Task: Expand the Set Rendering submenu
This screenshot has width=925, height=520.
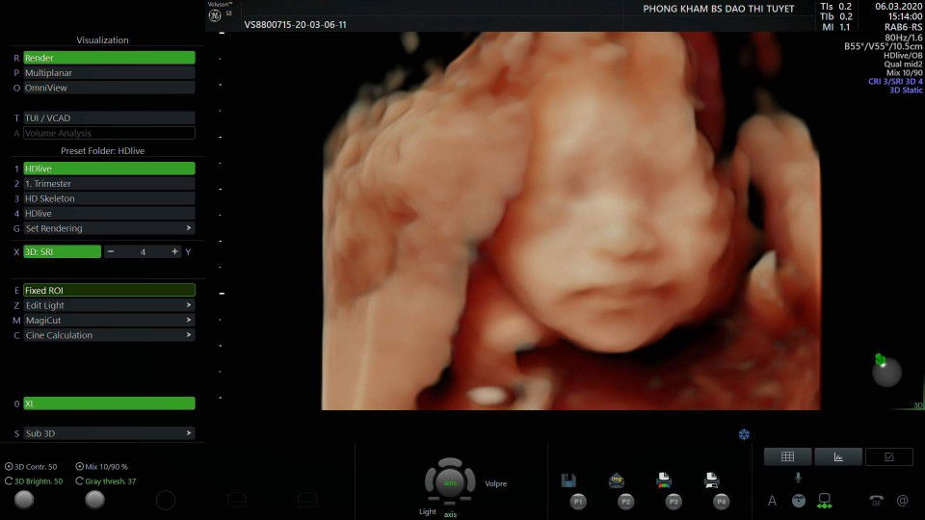Action: (x=109, y=228)
